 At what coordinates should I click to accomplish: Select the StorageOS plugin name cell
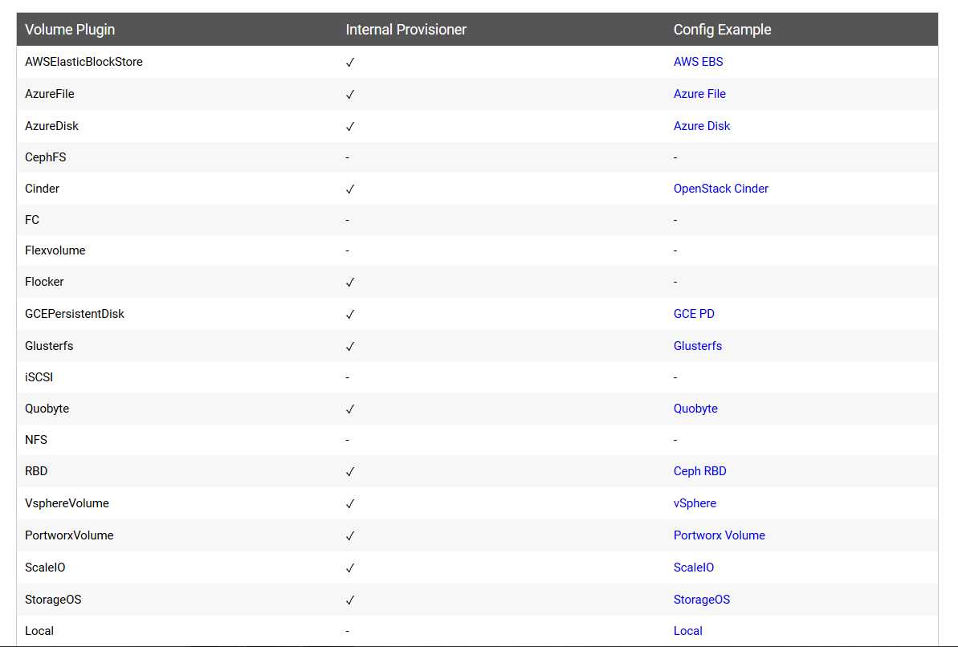tap(52, 600)
